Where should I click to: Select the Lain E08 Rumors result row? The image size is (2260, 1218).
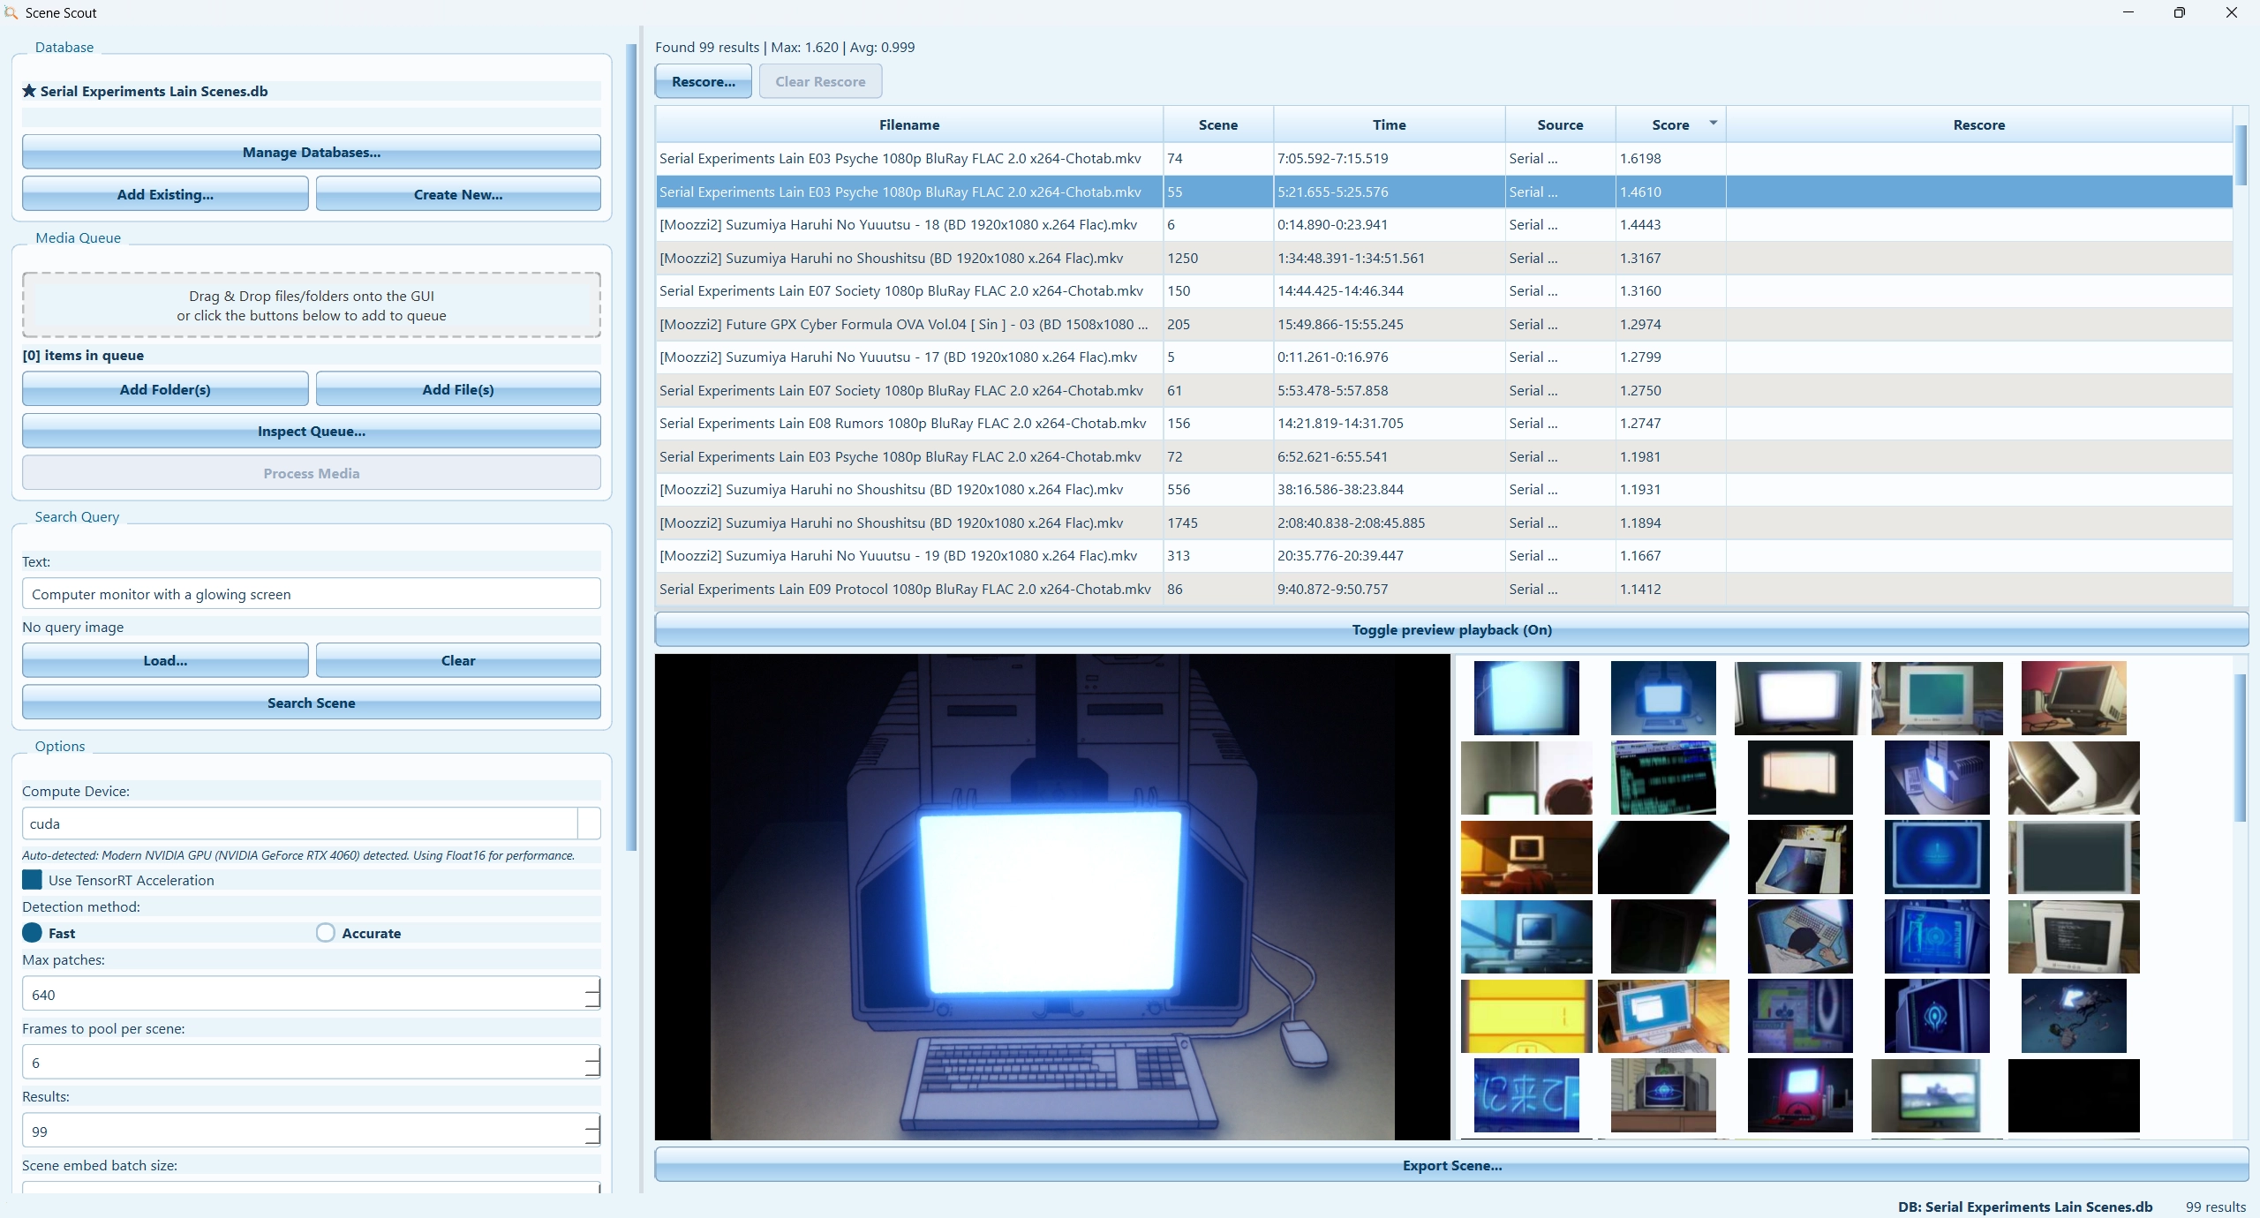1444,423
